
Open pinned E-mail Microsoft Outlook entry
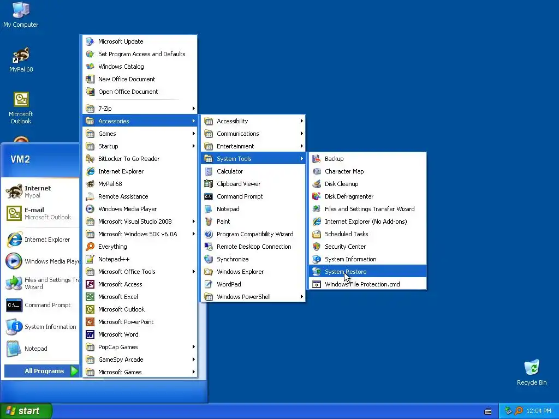[x=41, y=213]
